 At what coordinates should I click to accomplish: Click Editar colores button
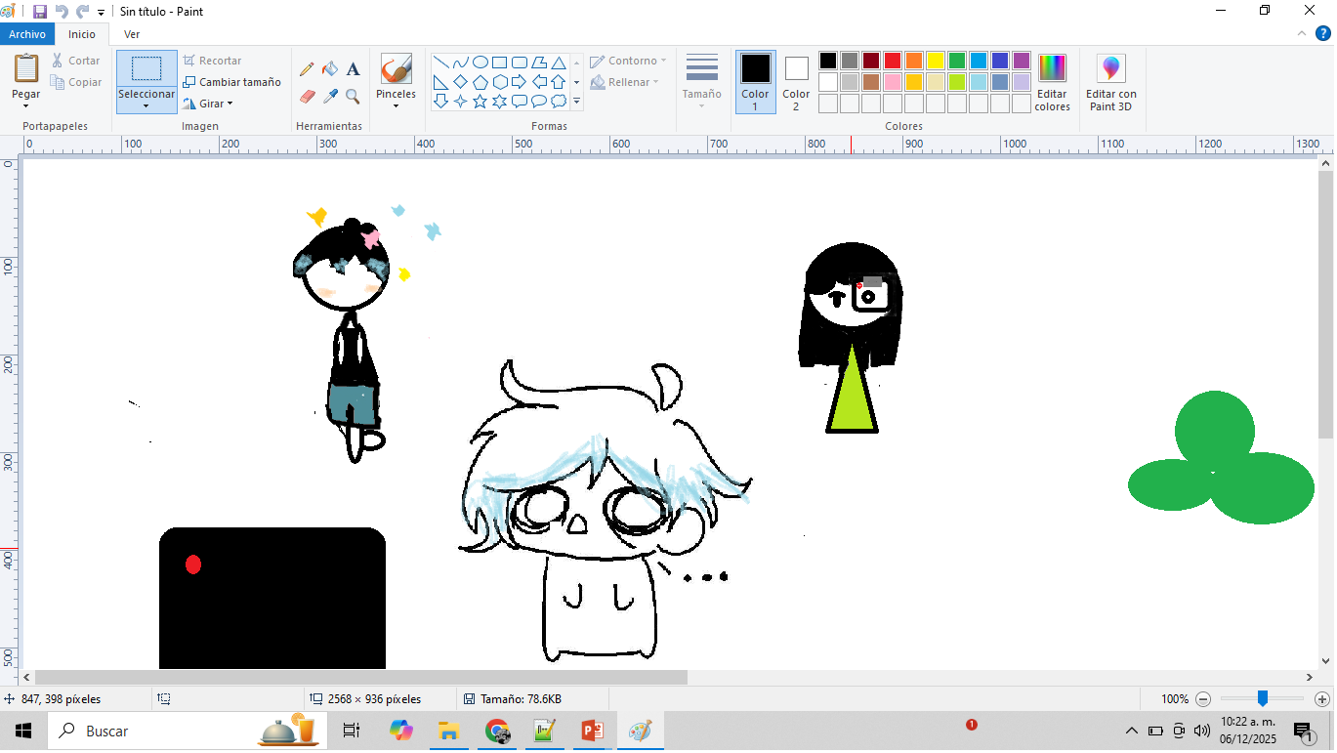(1052, 82)
